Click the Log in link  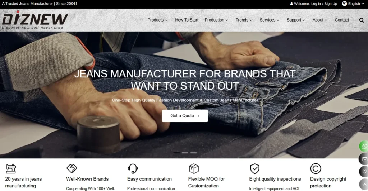pos(316,4)
